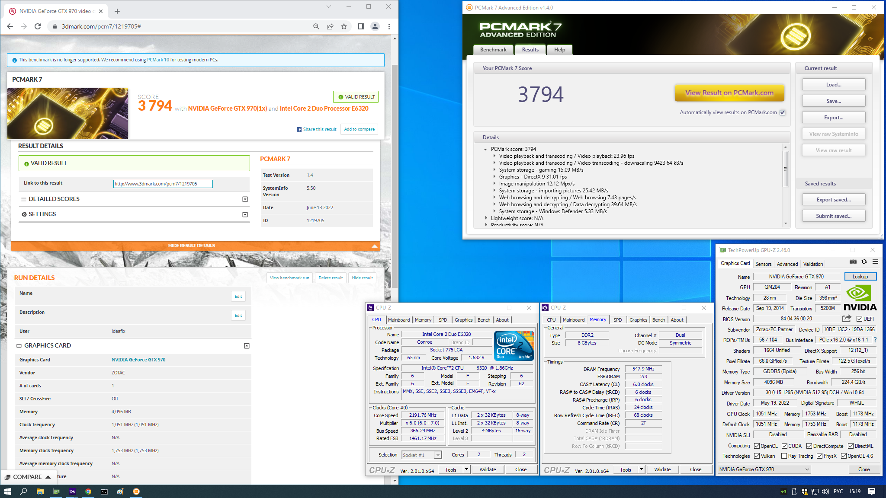
Task: Open the Help tab in PCMark 7
Action: pos(559,50)
